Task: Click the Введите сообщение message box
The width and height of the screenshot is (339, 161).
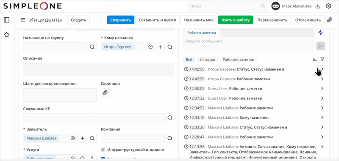Action: pos(249,44)
